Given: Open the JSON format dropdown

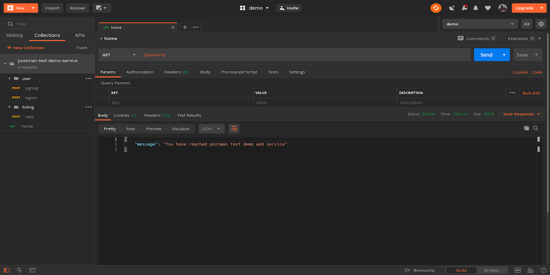Looking at the screenshot, I should [212, 129].
